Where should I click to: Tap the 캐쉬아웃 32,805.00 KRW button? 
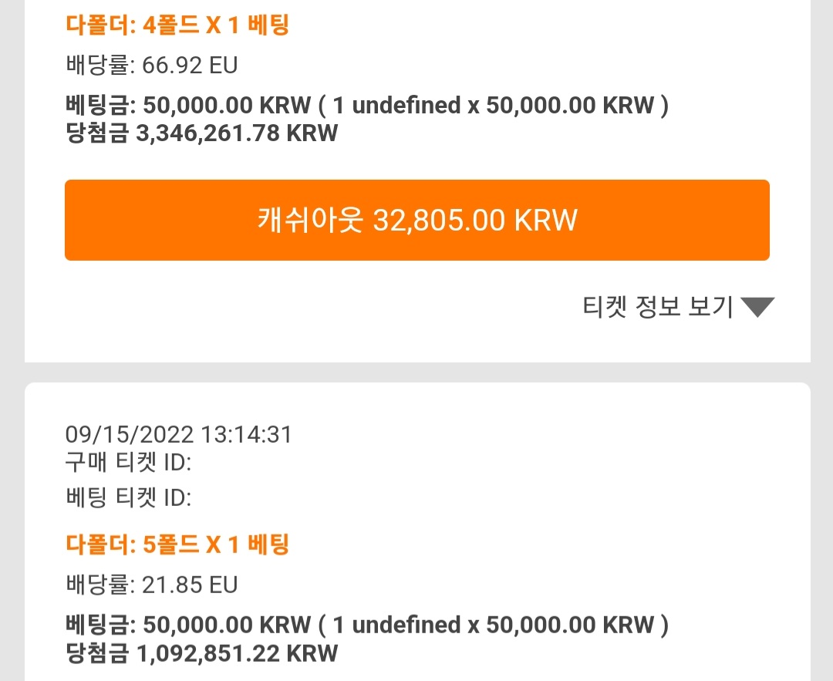[x=417, y=220]
